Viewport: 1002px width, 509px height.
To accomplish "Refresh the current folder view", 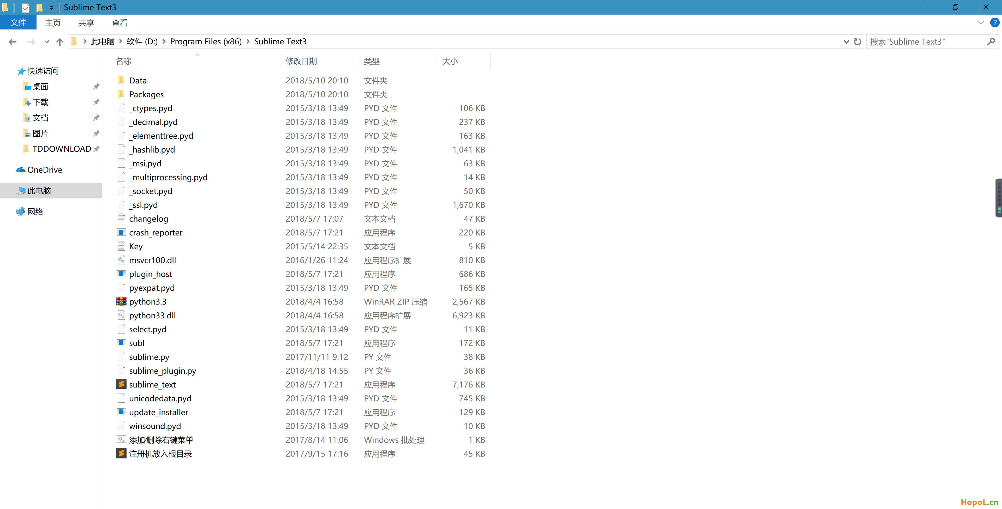I will [858, 42].
